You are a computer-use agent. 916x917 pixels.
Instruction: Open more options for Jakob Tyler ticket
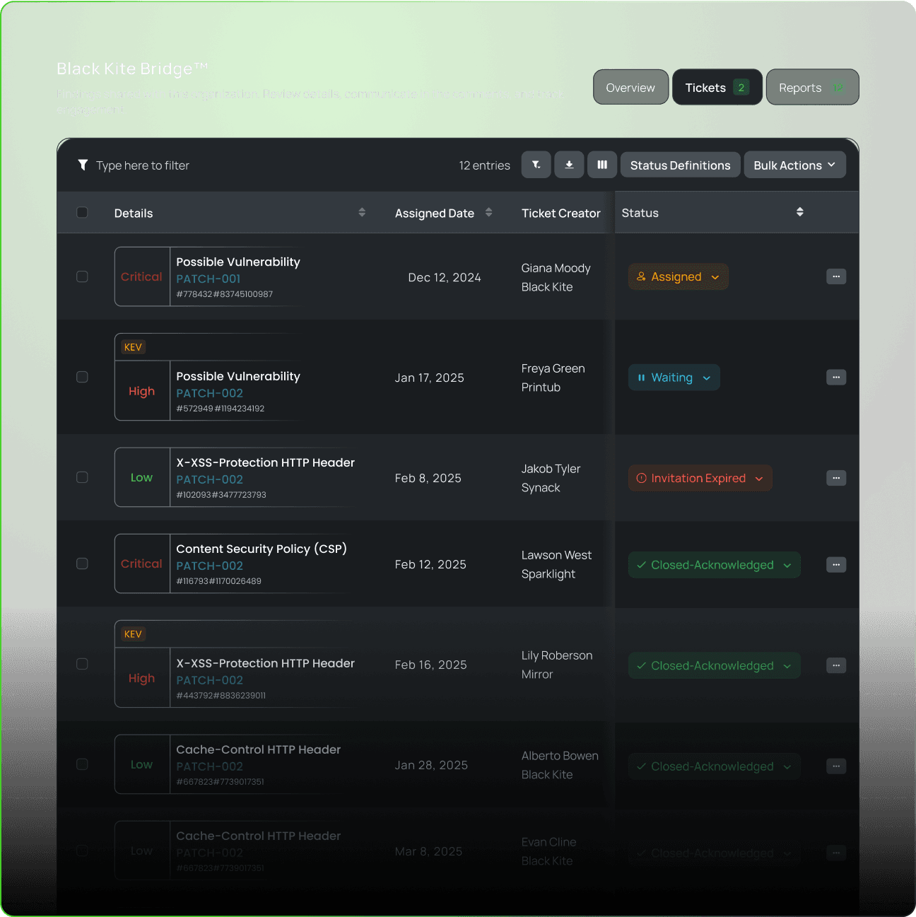835,478
